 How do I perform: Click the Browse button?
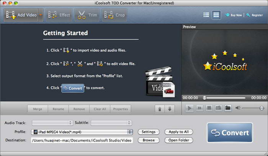point(149,140)
